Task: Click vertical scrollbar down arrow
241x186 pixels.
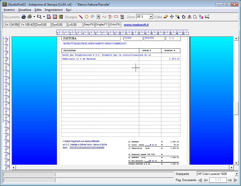Action: coord(236,163)
